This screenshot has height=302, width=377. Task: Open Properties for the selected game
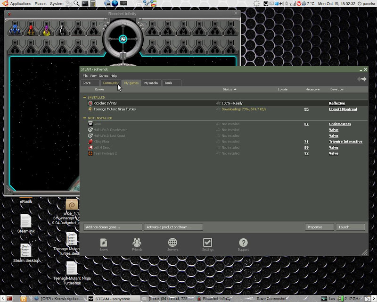pos(320,227)
